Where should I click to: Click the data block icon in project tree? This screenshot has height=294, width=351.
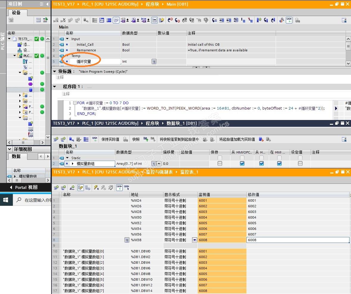click(31, 90)
